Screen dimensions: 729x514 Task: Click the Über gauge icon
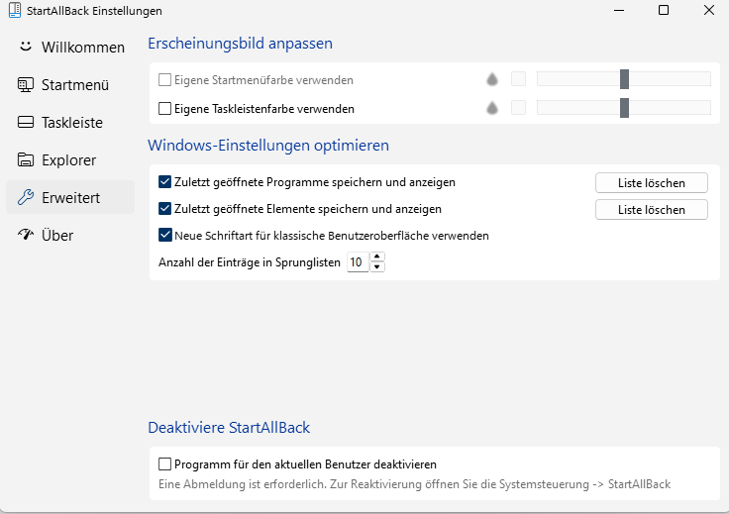[x=26, y=235]
